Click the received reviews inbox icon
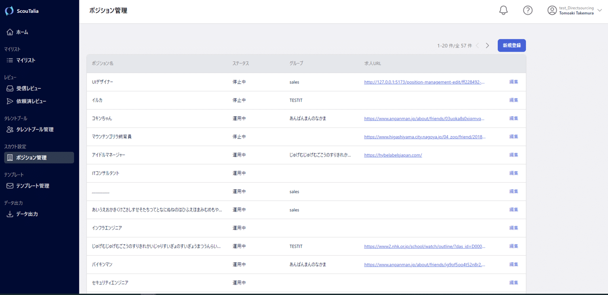 [x=10, y=88]
